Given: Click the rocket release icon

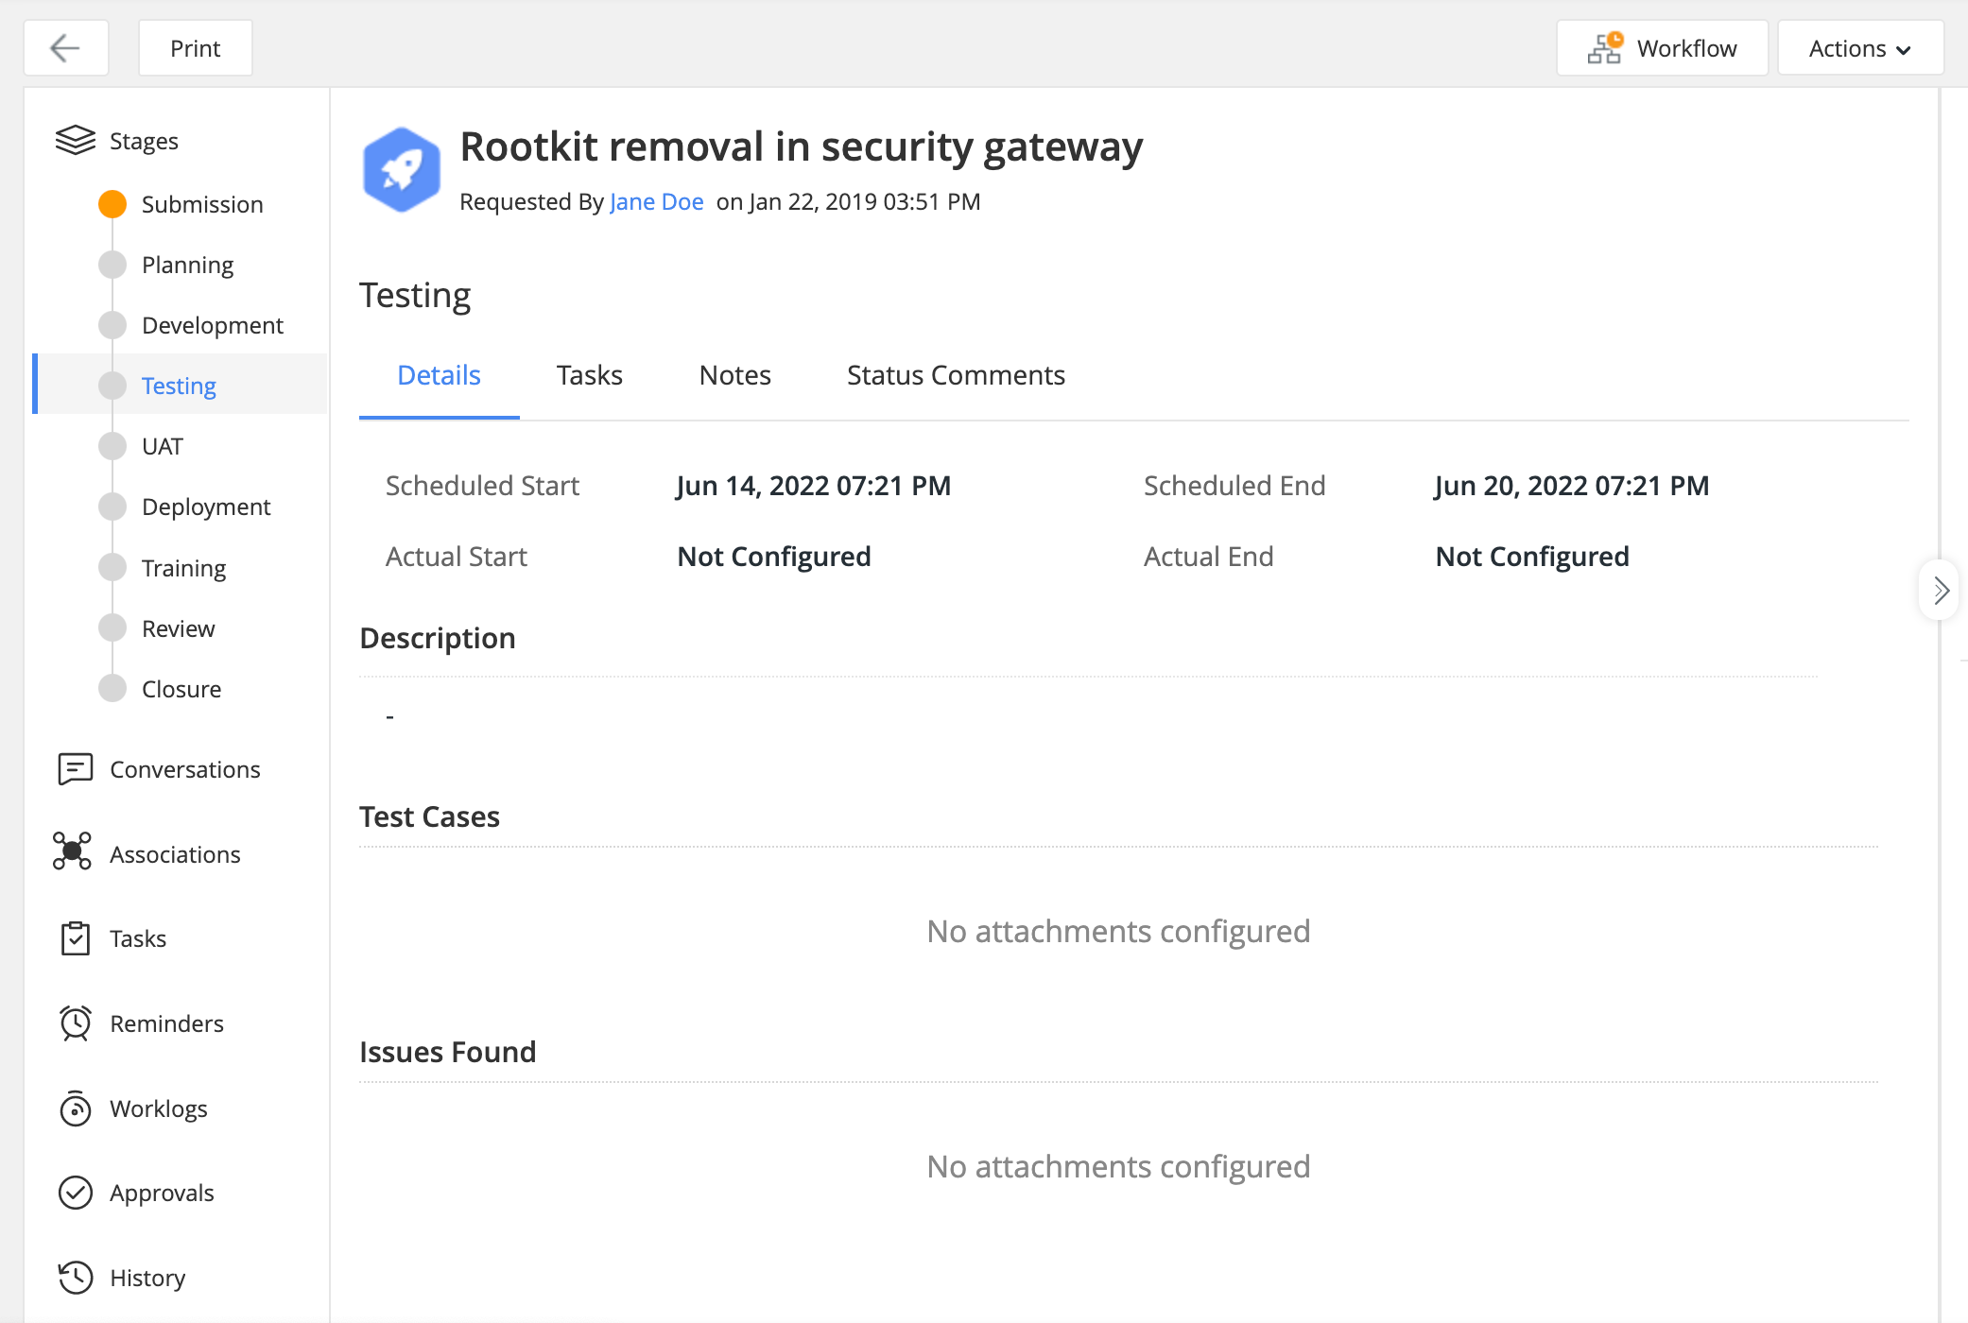Looking at the screenshot, I should 402,170.
